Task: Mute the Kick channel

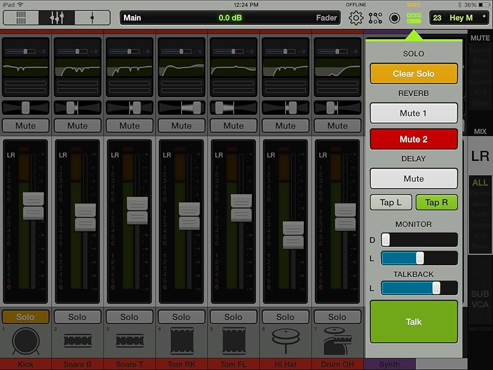Action: (x=25, y=126)
